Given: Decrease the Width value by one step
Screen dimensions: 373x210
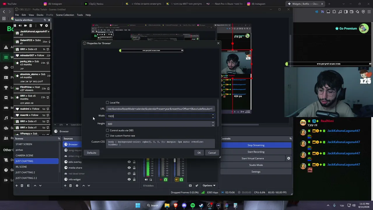Looking at the screenshot, I should coord(213,117).
